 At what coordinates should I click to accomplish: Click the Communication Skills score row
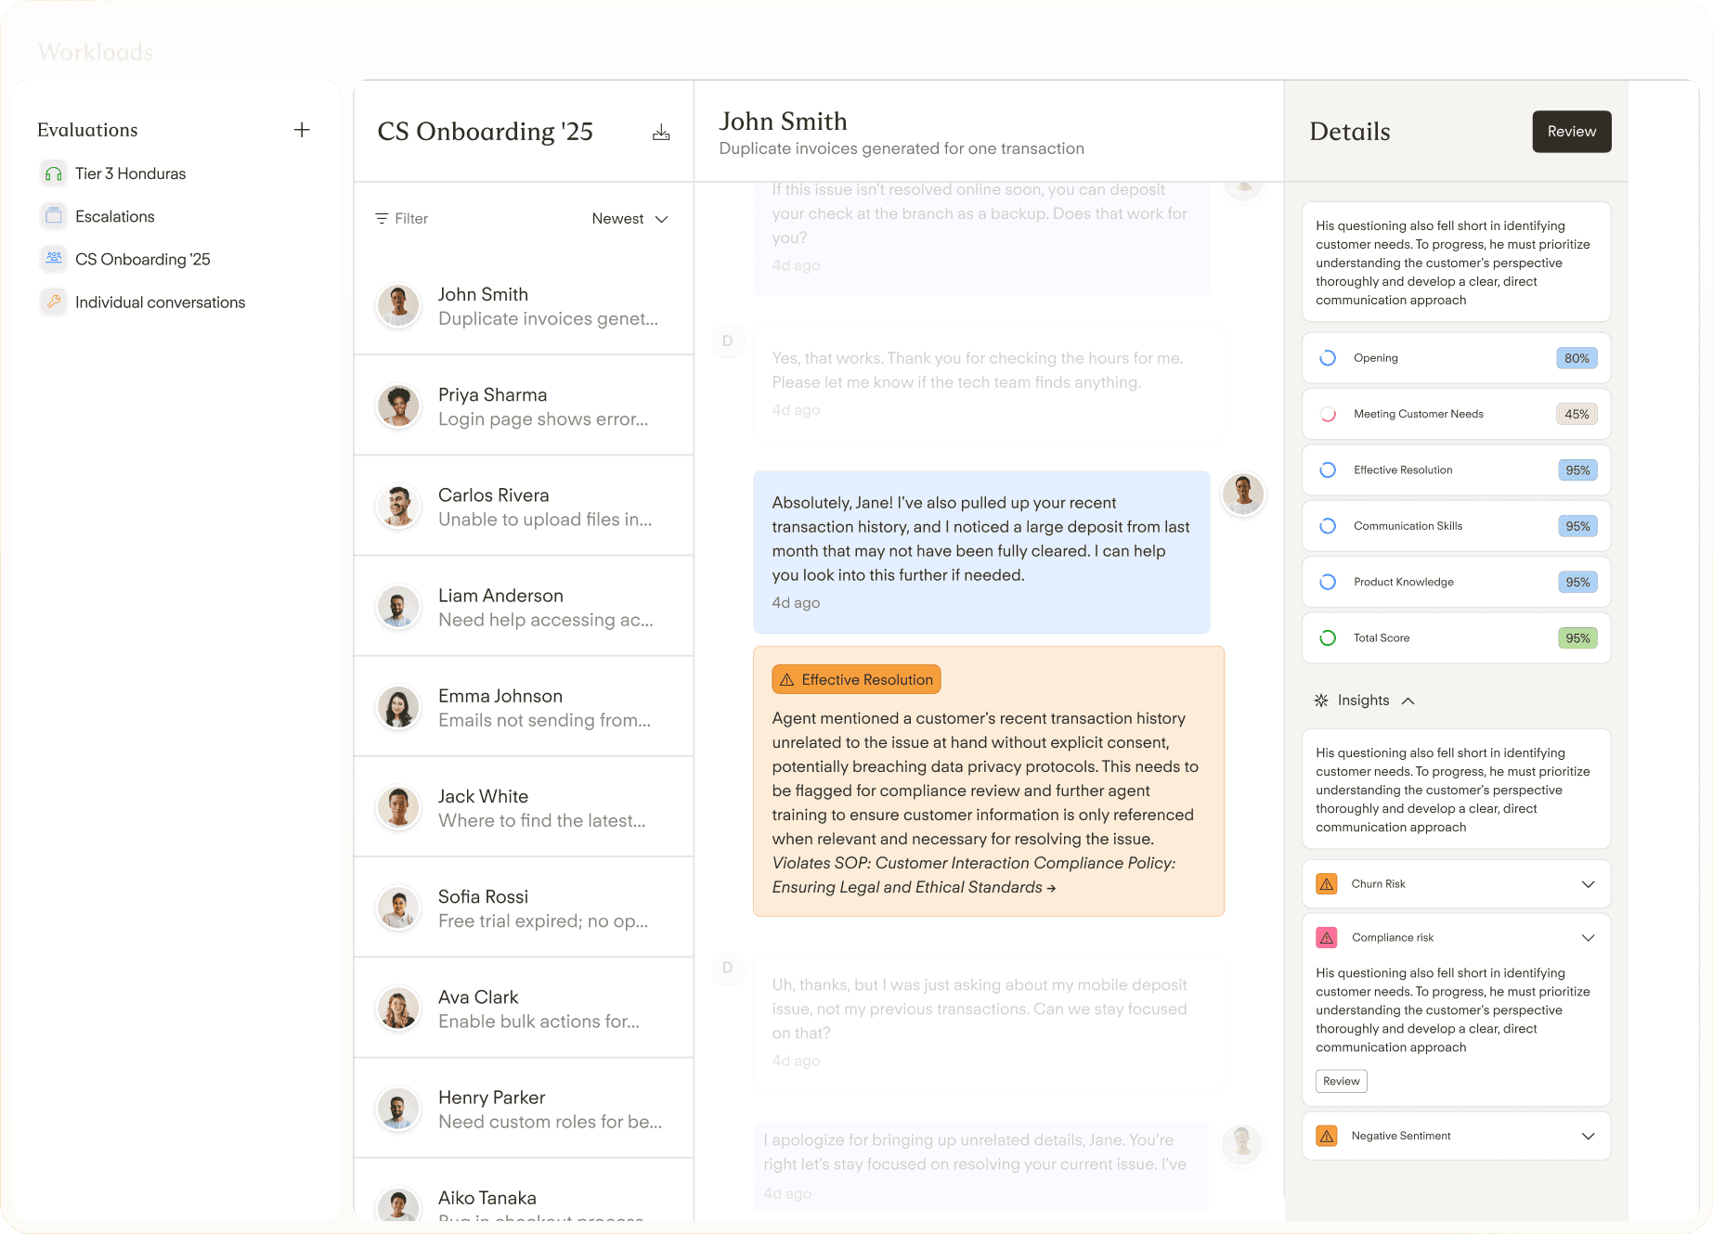pos(1456,526)
